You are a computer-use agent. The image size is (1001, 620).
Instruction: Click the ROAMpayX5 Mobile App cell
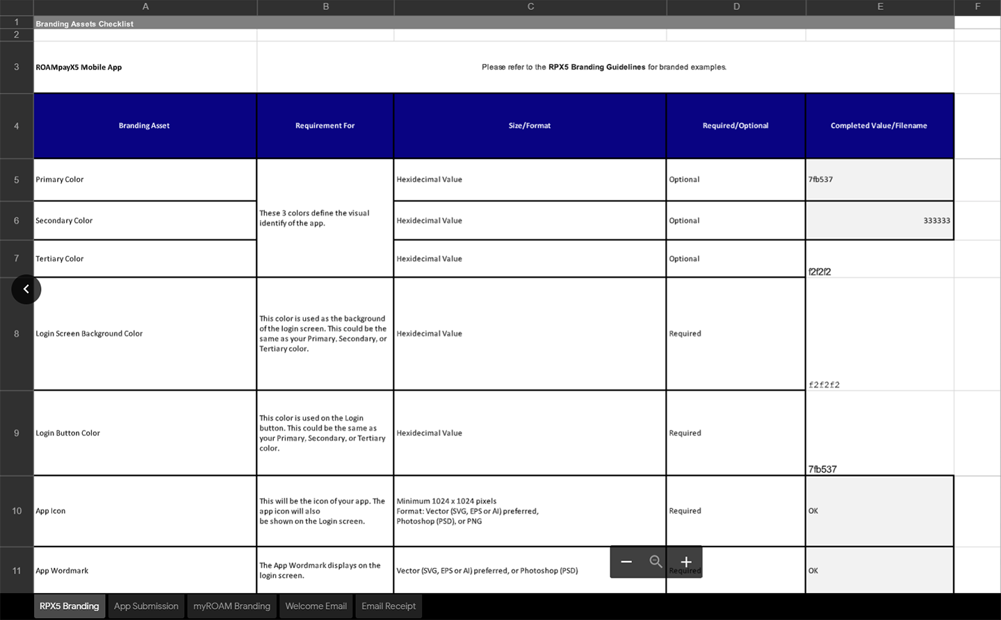coord(145,67)
